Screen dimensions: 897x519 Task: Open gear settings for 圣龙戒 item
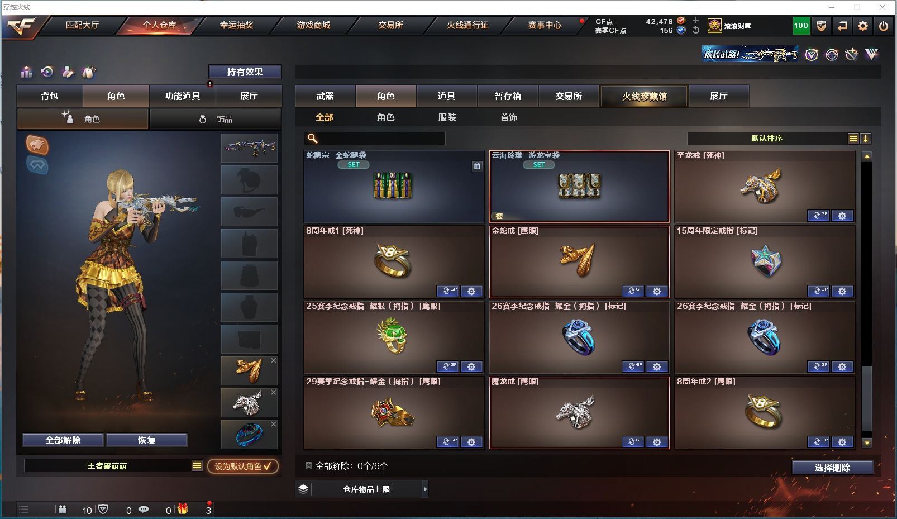tap(842, 216)
